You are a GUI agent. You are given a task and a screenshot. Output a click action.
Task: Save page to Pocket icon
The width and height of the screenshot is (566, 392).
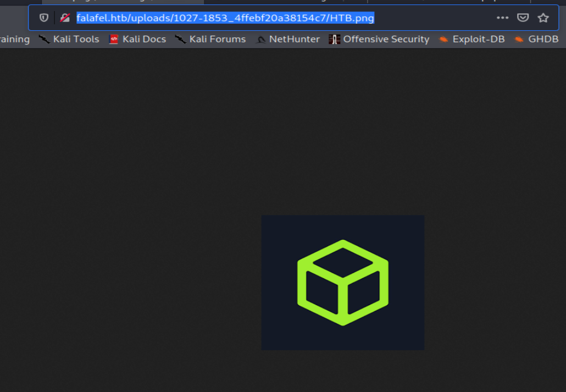pos(523,18)
